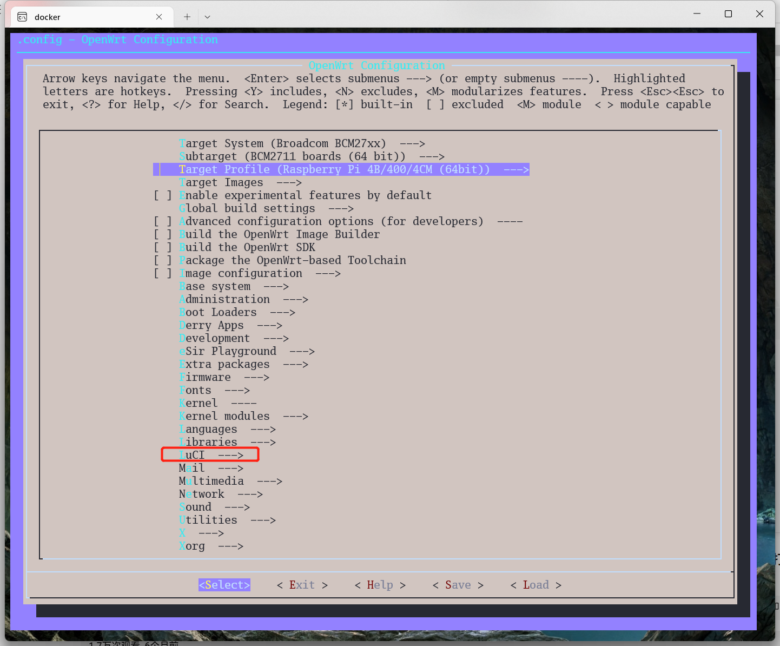Minimize the terminal window

coord(697,14)
